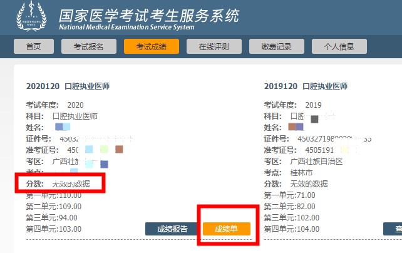
Task: Click the National Medical Examination Service System subtitle
Action: (x=126, y=27)
